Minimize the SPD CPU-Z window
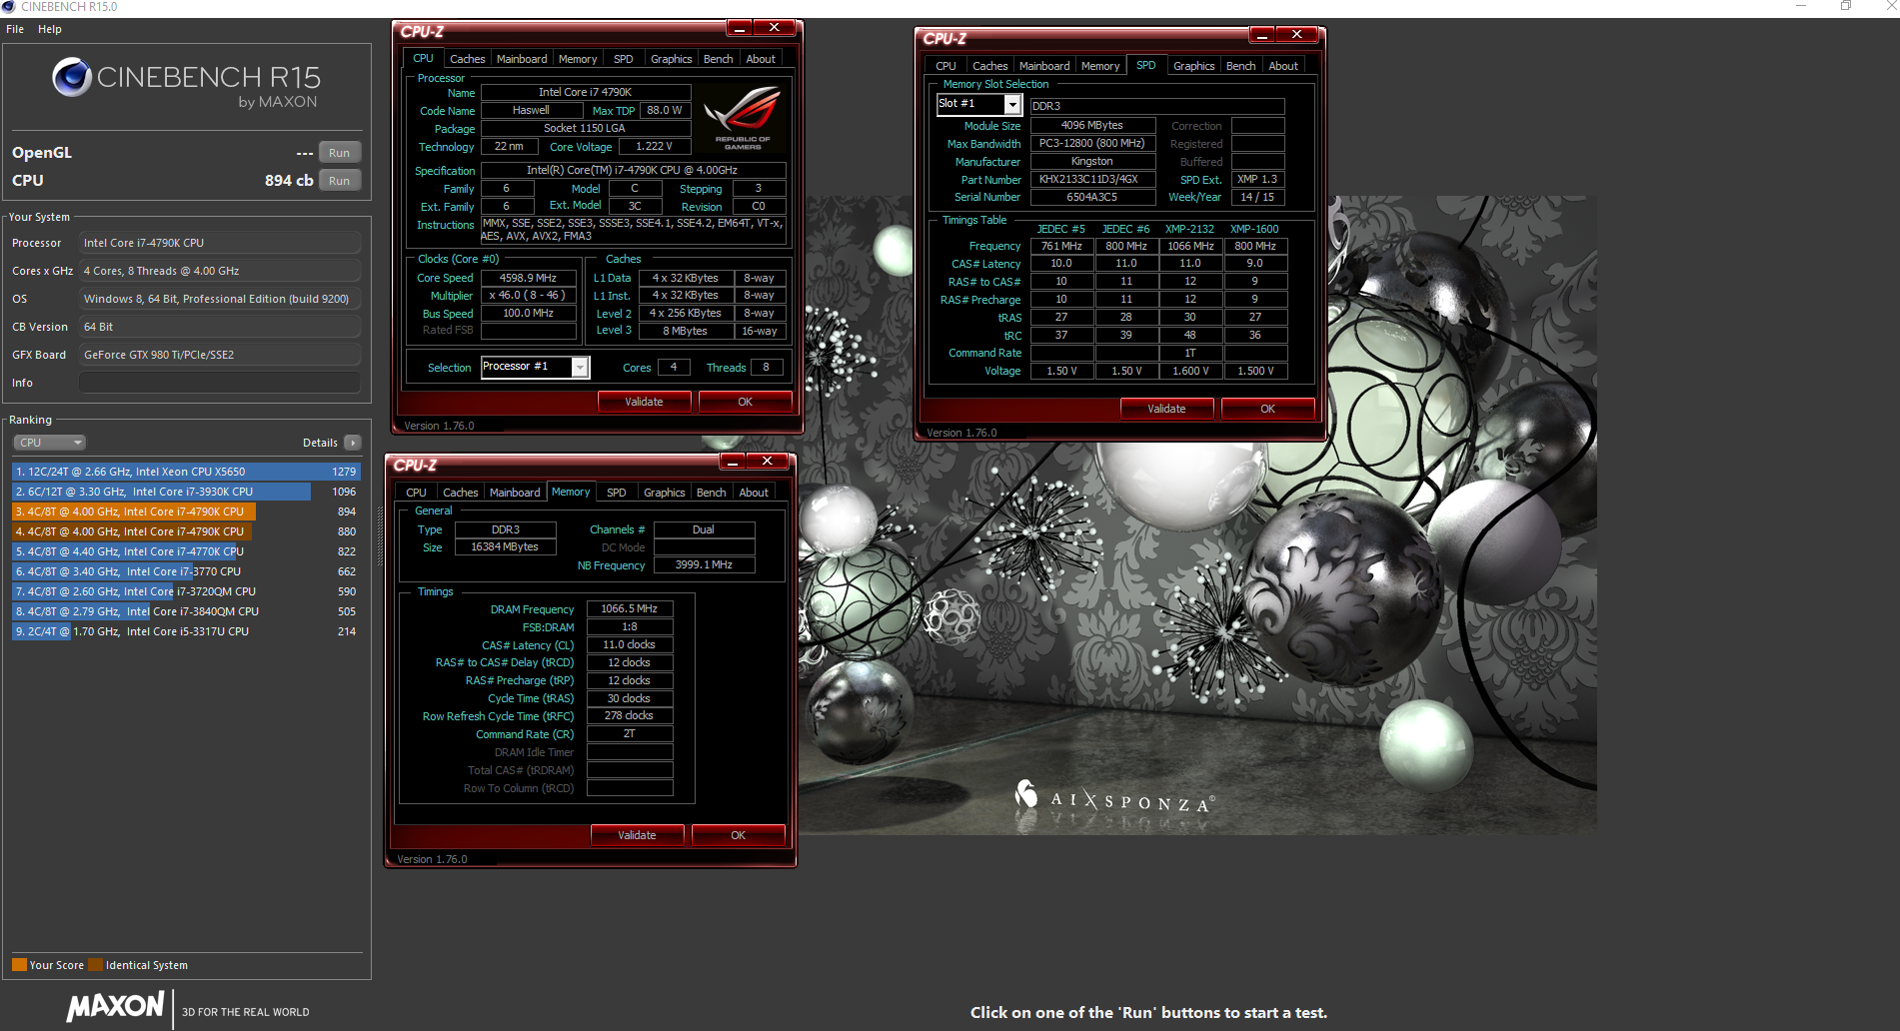The image size is (1900, 1031). point(1261,35)
